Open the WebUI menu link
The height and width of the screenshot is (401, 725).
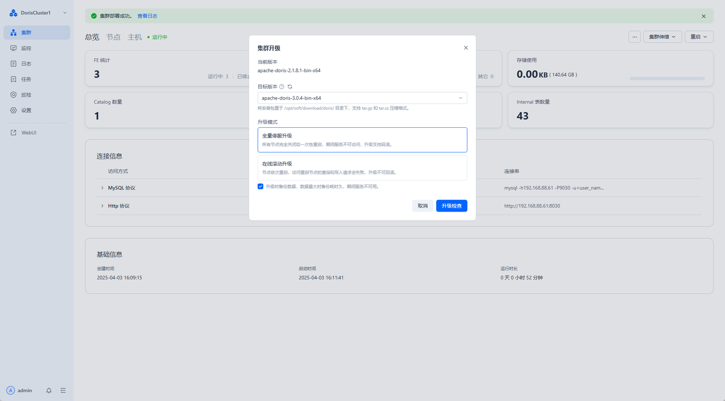[x=37, y=132]
